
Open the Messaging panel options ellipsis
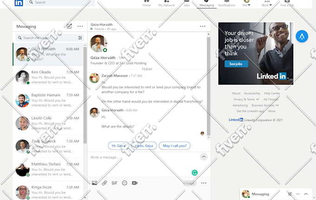[x=80, y=26]
